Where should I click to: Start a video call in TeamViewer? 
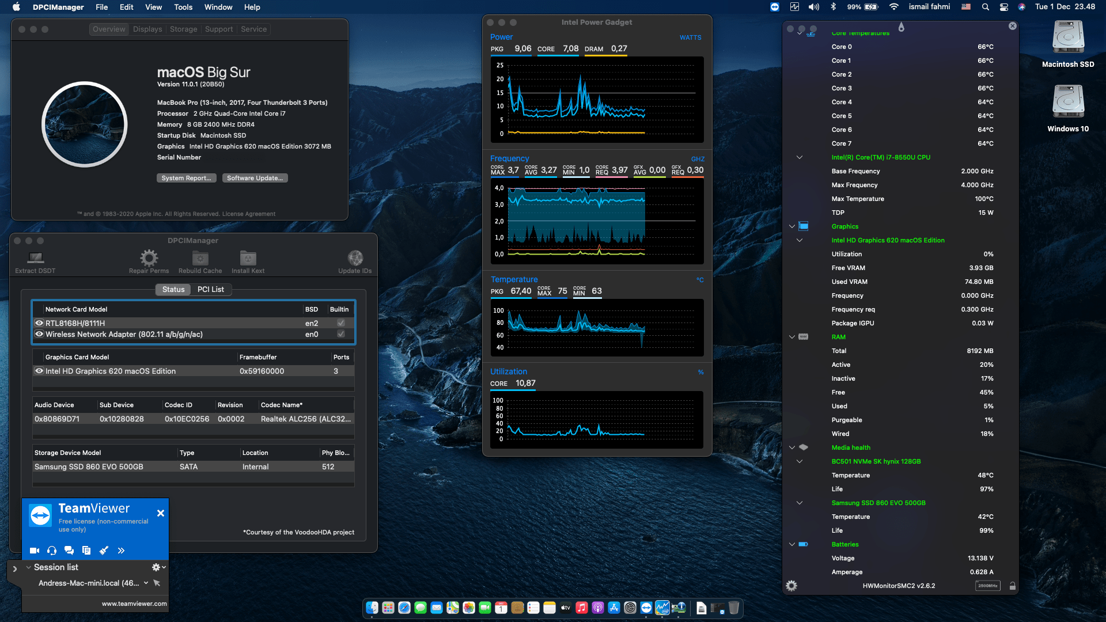(x=35, y=551)
